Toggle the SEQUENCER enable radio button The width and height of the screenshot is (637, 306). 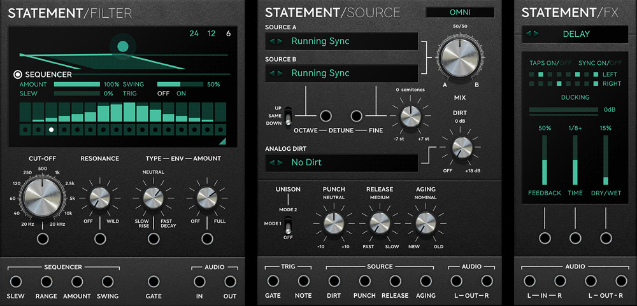pos(17,74)
